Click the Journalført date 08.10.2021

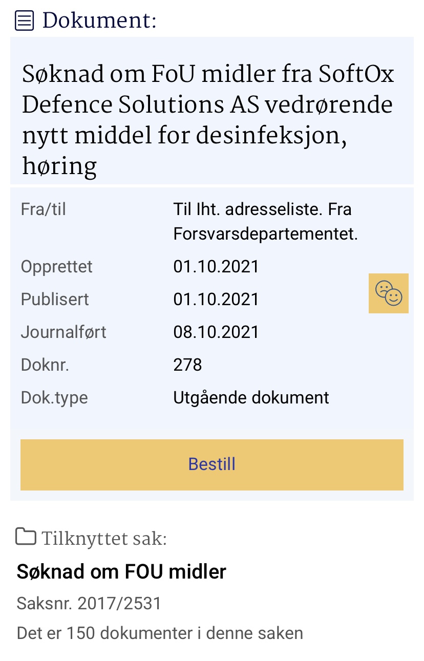coord(216,332)
